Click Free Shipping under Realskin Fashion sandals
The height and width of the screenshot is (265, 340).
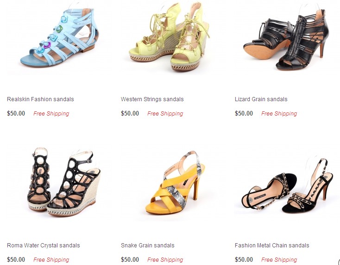pos(51,114)
